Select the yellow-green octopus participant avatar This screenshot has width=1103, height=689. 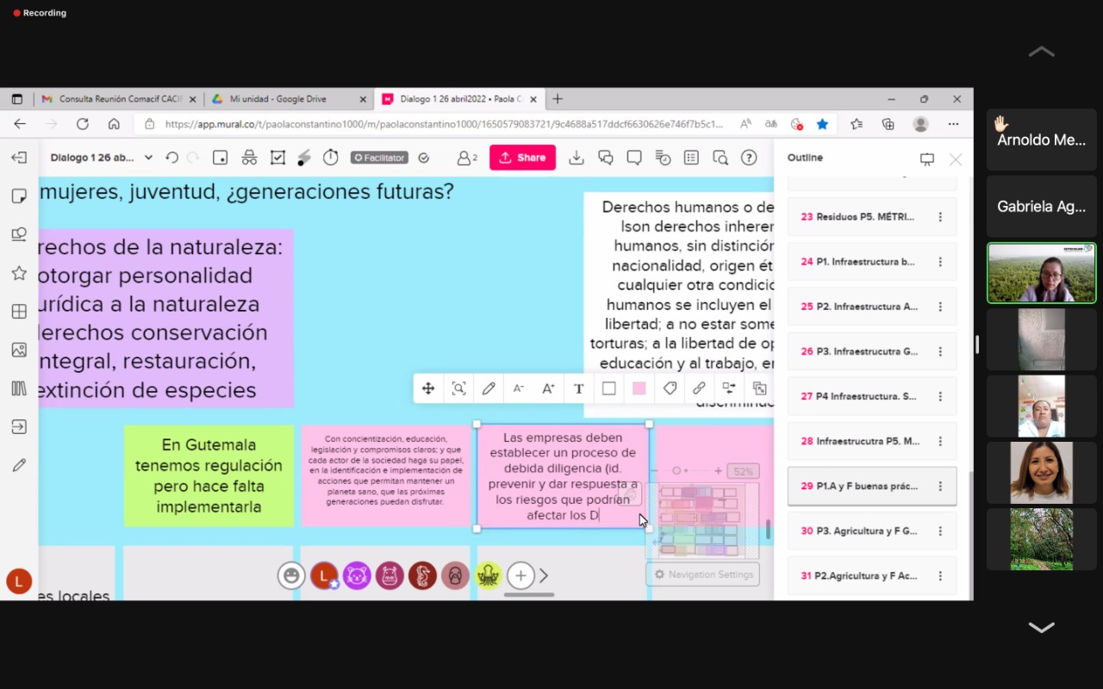489,575
